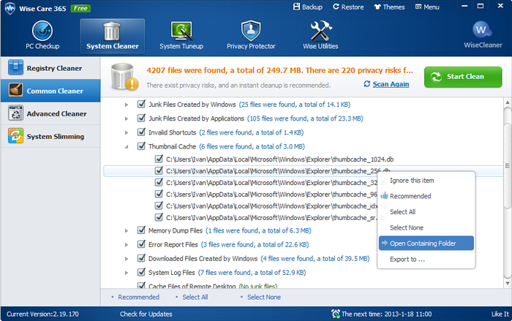Click the next time 2013-1-18 11:00 text
512x321 pixels.
pyautogui.click(x=387, y=314)
